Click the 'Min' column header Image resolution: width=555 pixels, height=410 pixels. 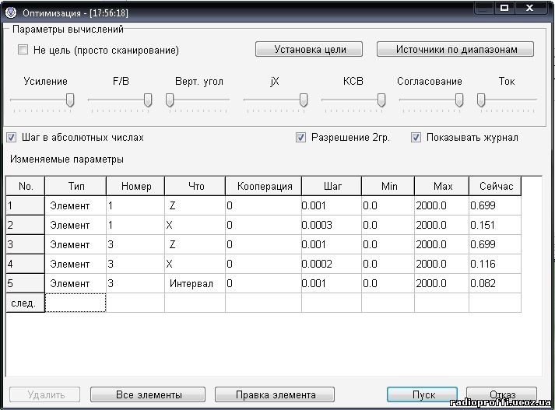(x=388, y=186)
